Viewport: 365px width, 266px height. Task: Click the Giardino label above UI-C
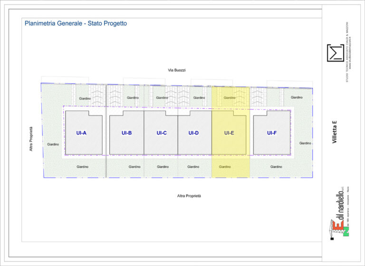(x=162, y=98)
